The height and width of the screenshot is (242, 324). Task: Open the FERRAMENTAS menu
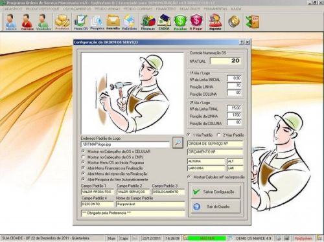[x=215, y=9]
